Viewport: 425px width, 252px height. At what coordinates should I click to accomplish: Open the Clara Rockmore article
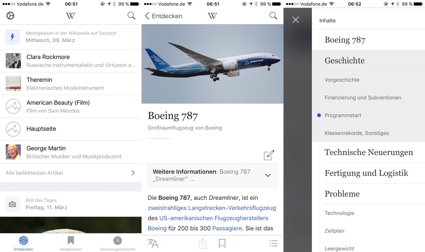[71, 61]
